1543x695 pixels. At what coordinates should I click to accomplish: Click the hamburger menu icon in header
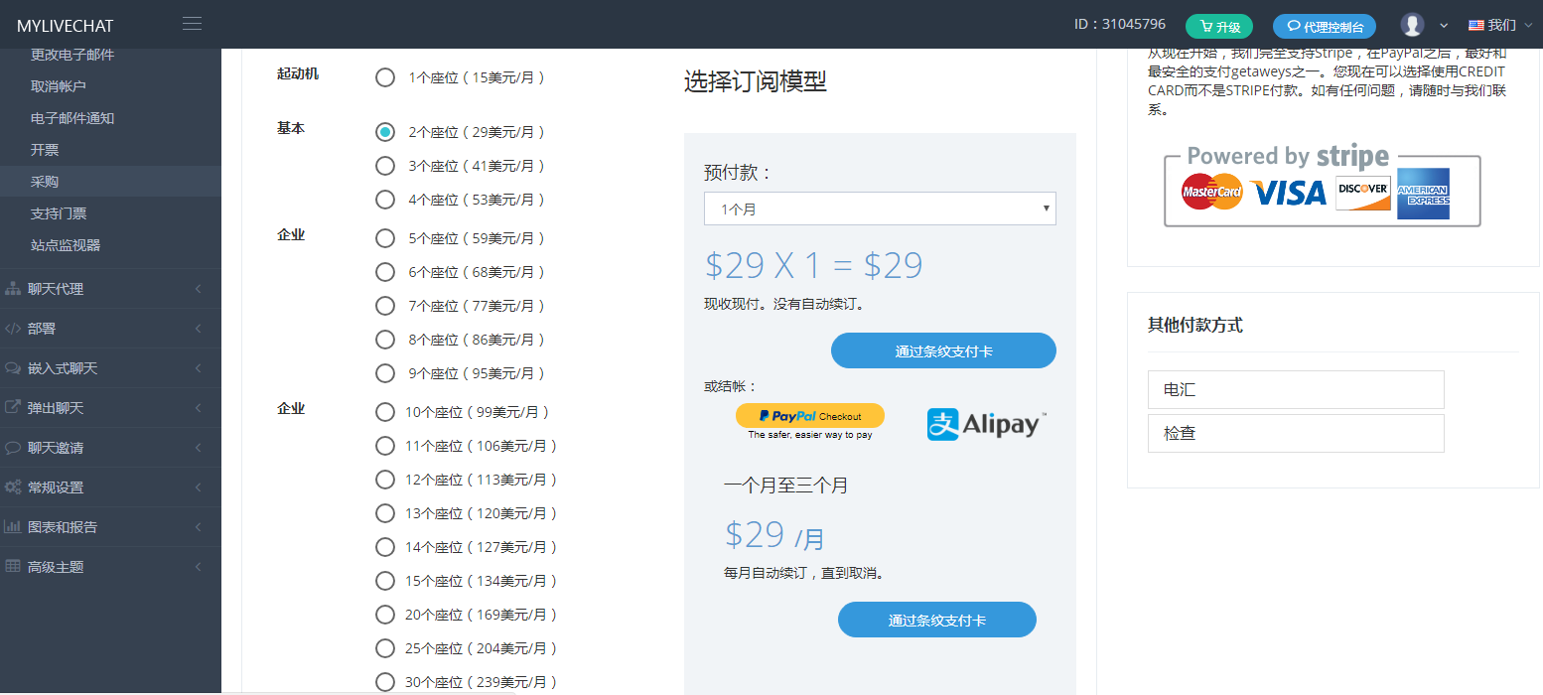193,24
